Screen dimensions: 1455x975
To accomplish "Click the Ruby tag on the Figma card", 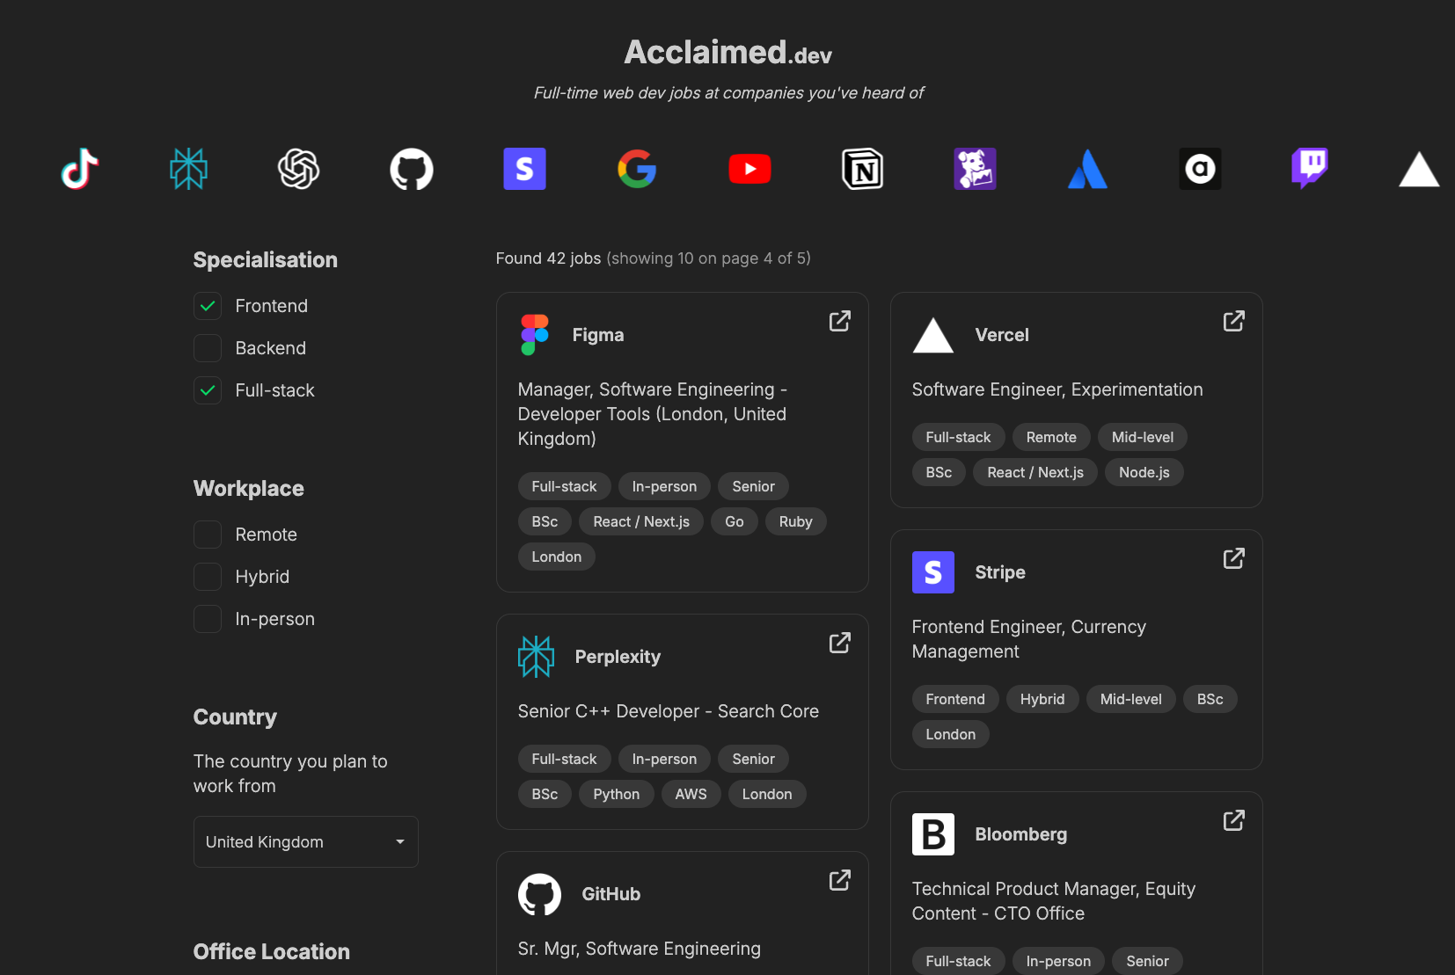I will click(x=795, y=521).
